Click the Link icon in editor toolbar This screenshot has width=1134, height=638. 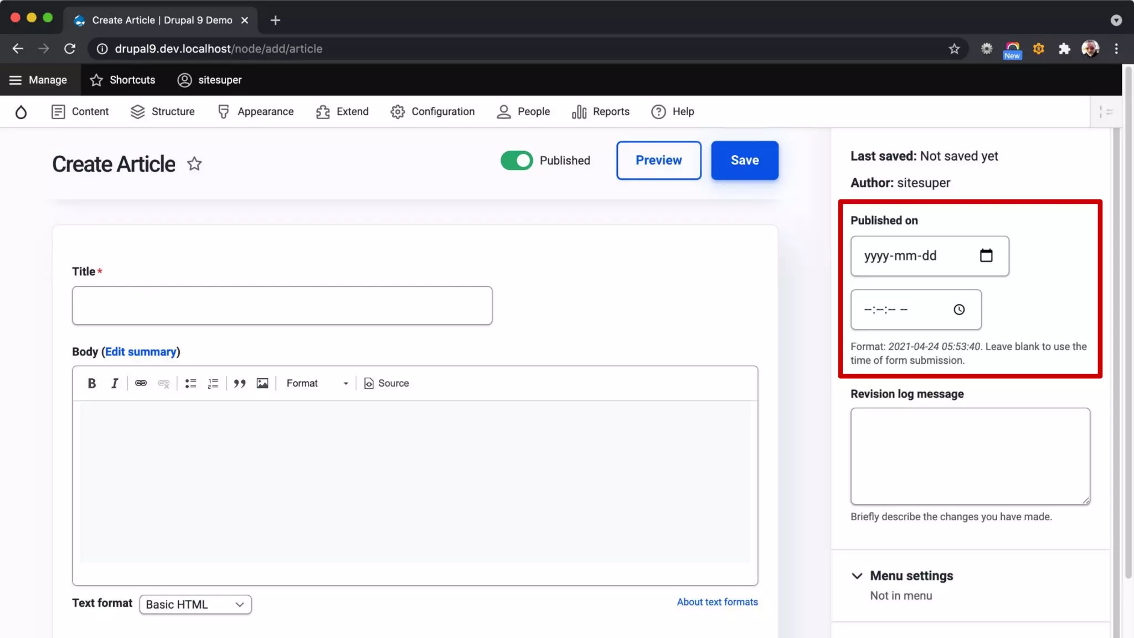tap(141, 383)
